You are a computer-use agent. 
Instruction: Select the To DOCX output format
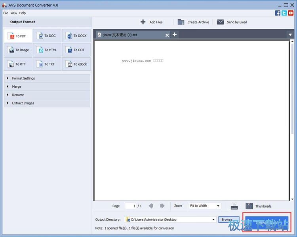point(76,36)
